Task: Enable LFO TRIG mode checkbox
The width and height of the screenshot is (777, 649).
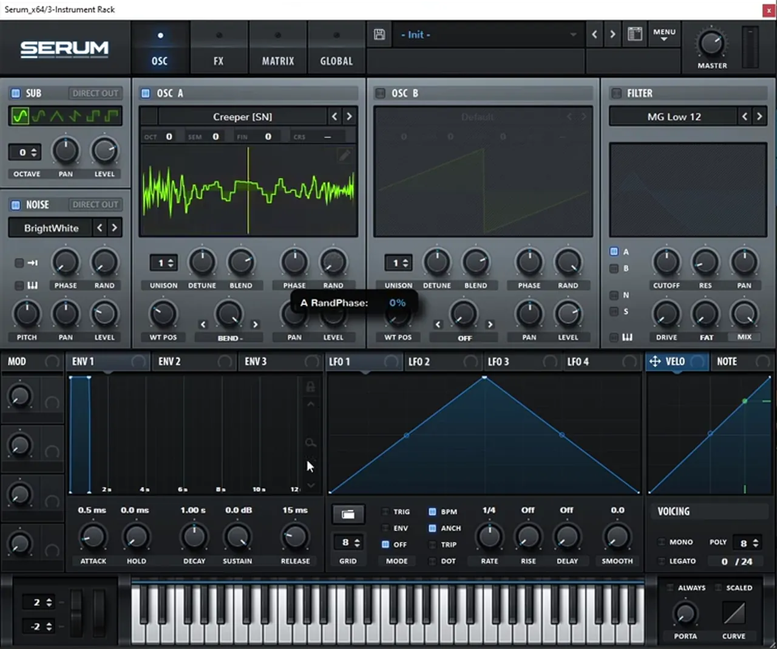Action: [x=385, y=512]
